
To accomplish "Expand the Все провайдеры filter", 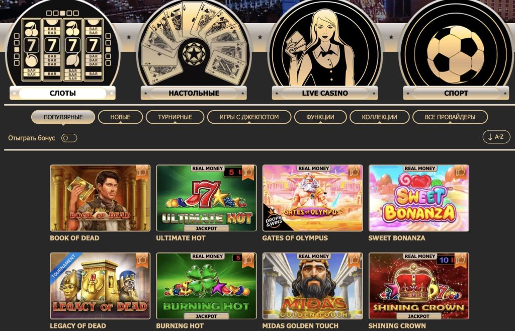I will 450,117.
